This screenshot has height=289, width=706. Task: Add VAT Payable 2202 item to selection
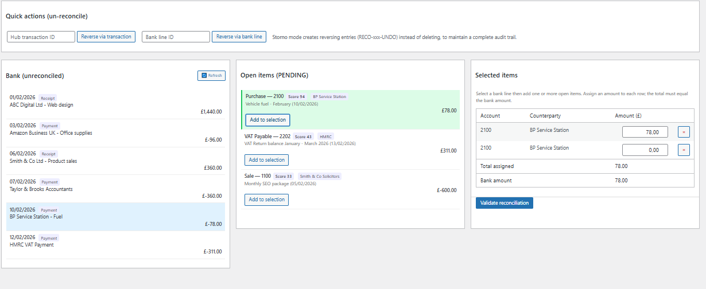click(x=266, y=160)
